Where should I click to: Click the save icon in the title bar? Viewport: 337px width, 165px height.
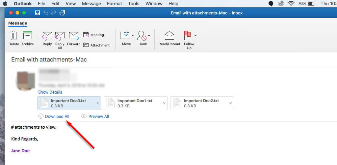point(38,13)
